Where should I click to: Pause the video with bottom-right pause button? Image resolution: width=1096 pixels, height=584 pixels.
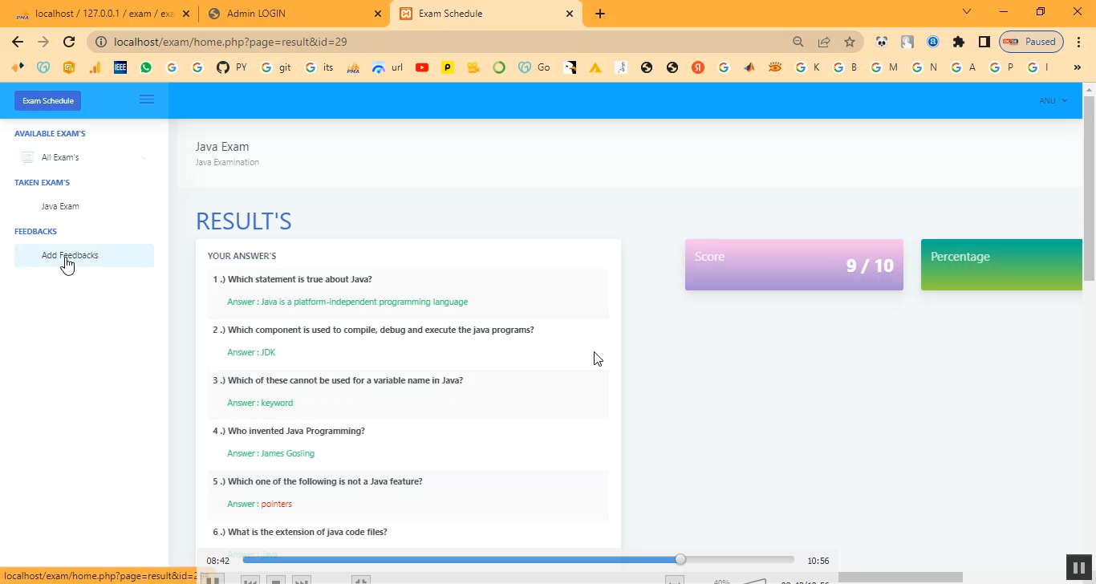click(1079, 568)
